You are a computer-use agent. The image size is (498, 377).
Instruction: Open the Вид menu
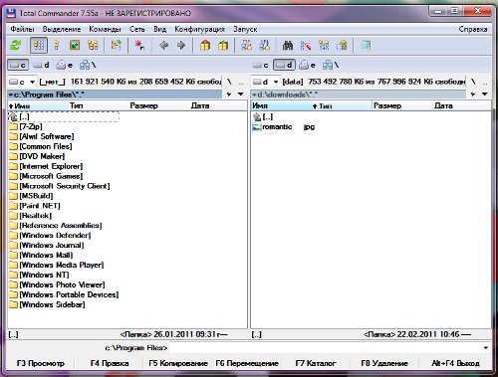click(x=159, y=29)
